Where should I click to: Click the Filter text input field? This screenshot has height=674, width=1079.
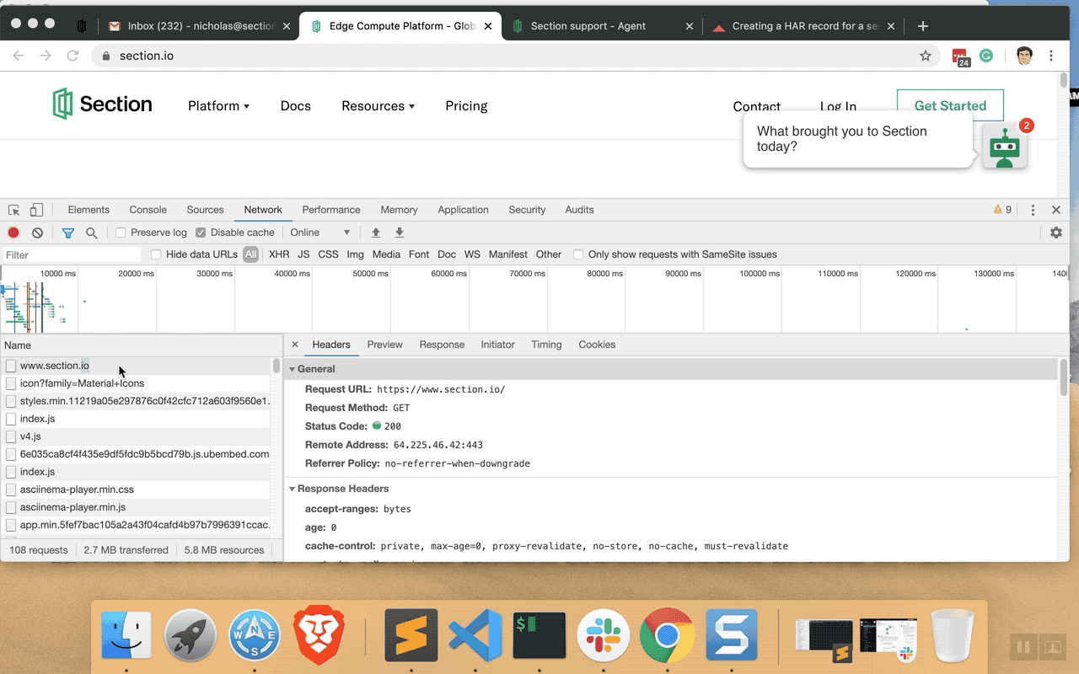[x=72, y=254]
